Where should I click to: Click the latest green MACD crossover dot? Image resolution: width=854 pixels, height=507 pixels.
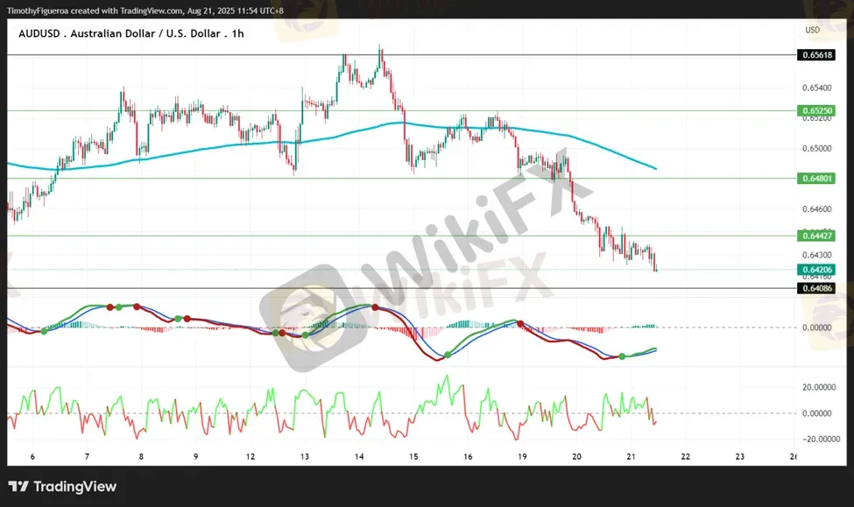(622, 356)
